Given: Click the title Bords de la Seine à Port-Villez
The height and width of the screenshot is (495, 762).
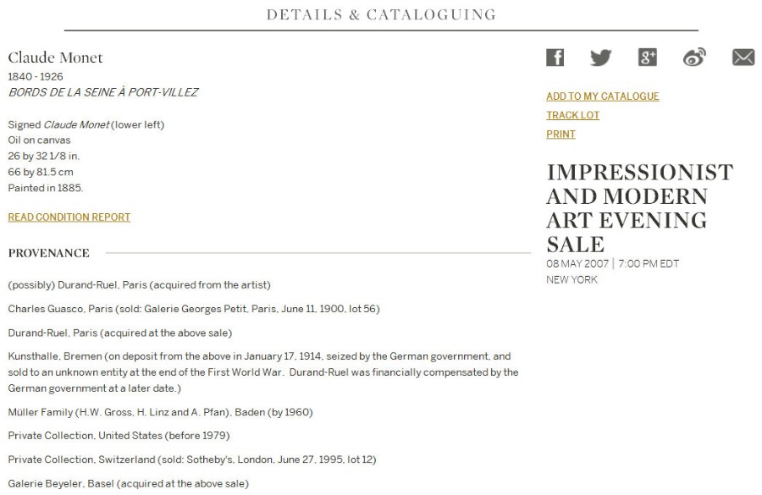Looking at the screenshot, I should point(103,92).
